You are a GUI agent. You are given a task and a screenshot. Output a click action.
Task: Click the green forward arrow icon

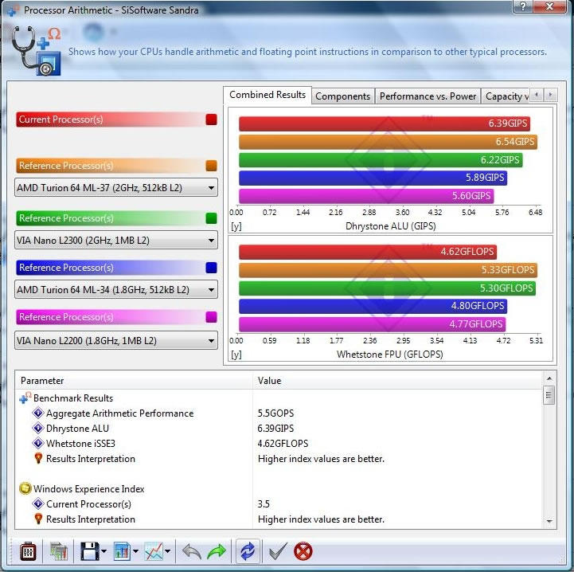click(x=217, y=551)
